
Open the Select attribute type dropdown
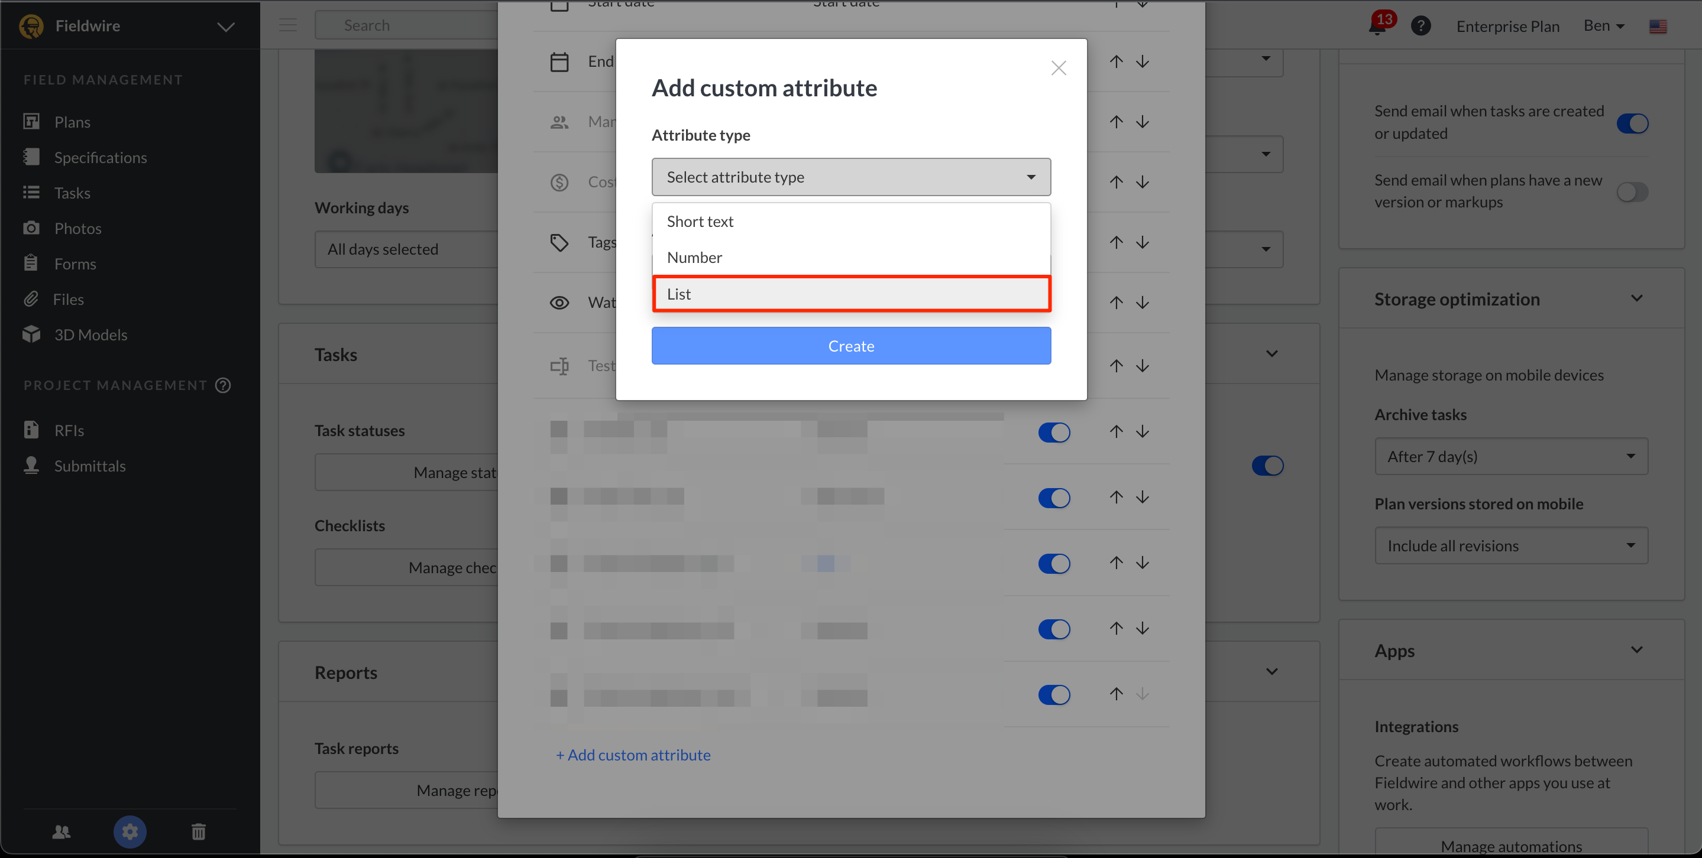[x=850, y=177]
